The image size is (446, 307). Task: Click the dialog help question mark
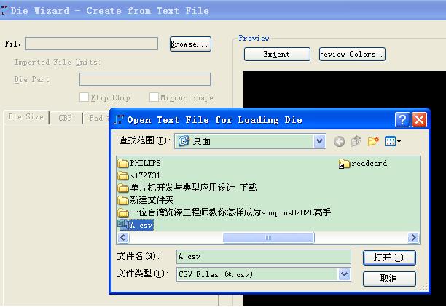point(402,119)
